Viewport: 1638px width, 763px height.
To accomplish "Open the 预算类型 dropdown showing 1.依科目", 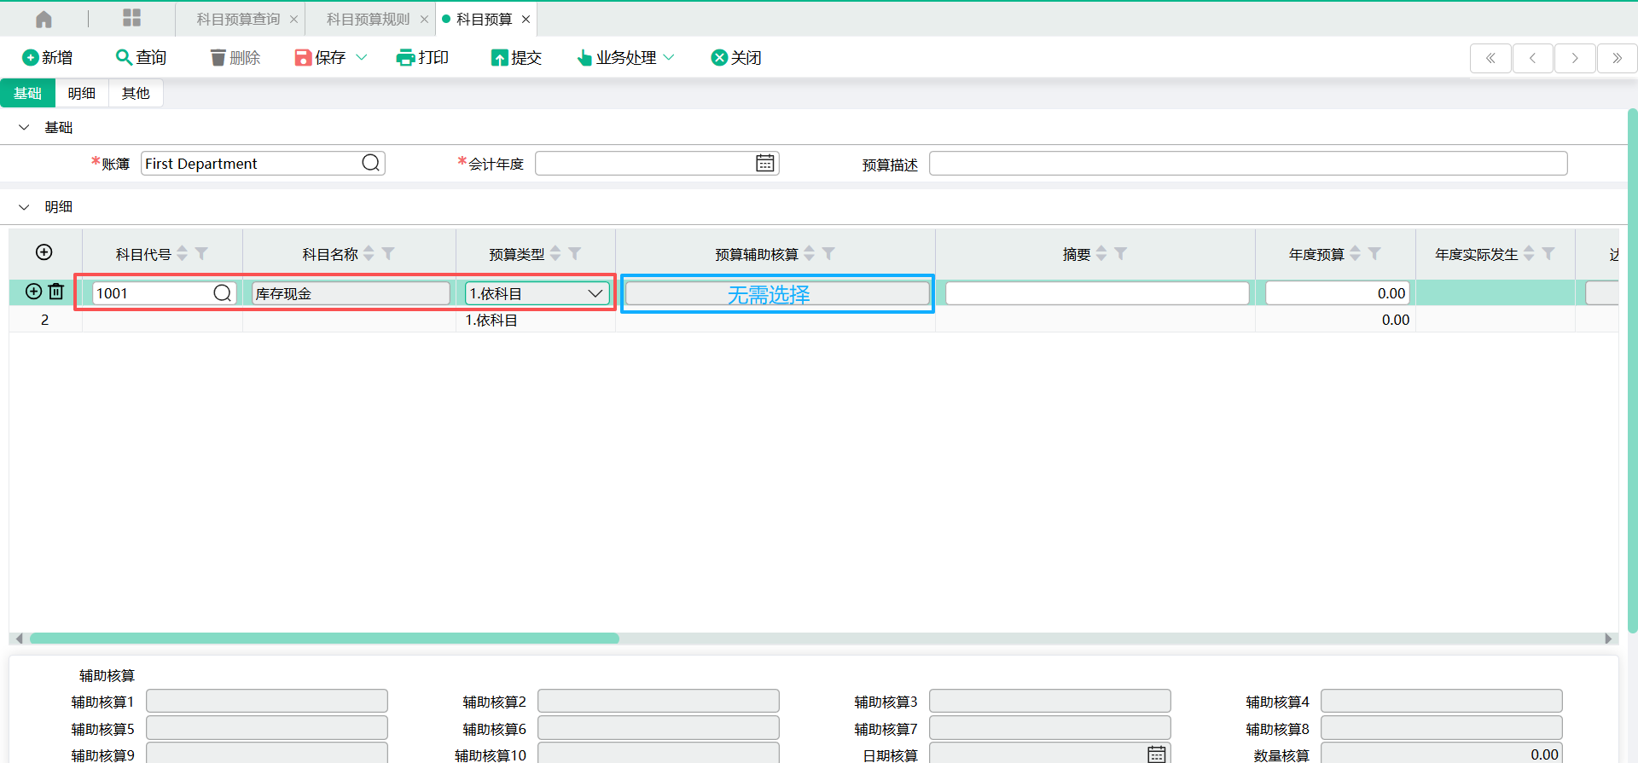I will click(x=537, y=293).
